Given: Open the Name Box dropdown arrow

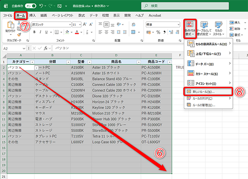Looking at the screenshot, I should click(x=24, y=48).
